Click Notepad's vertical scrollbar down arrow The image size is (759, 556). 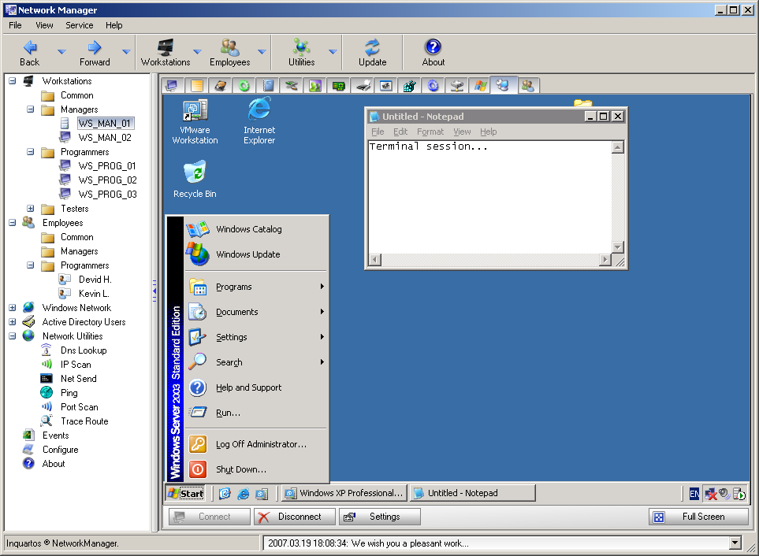[x=618, y=247]
